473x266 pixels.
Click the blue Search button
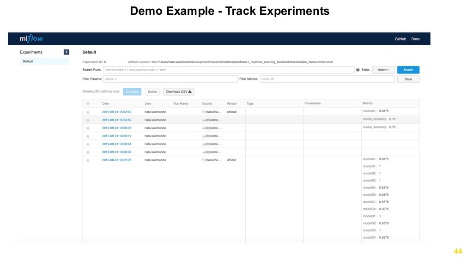(408, 70)
